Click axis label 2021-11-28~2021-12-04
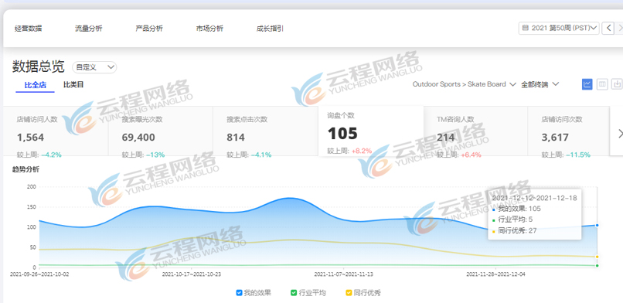 [495, 274]
